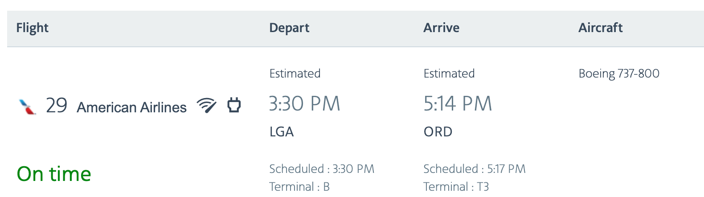Viewport: 704px width, 197px height.
Task: Select the LGA departure airport code
Action: [x=282, y=132]
